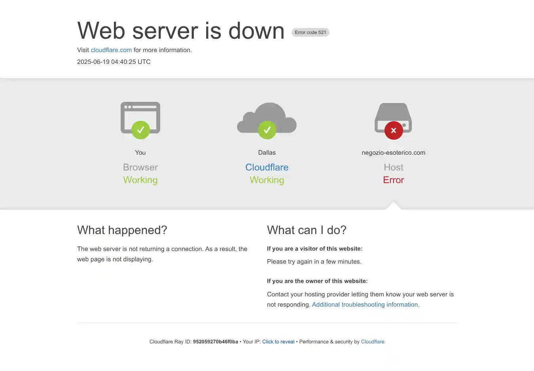
Task: Click the green checkmark on the cloud icon
Action: coord(267,130)
